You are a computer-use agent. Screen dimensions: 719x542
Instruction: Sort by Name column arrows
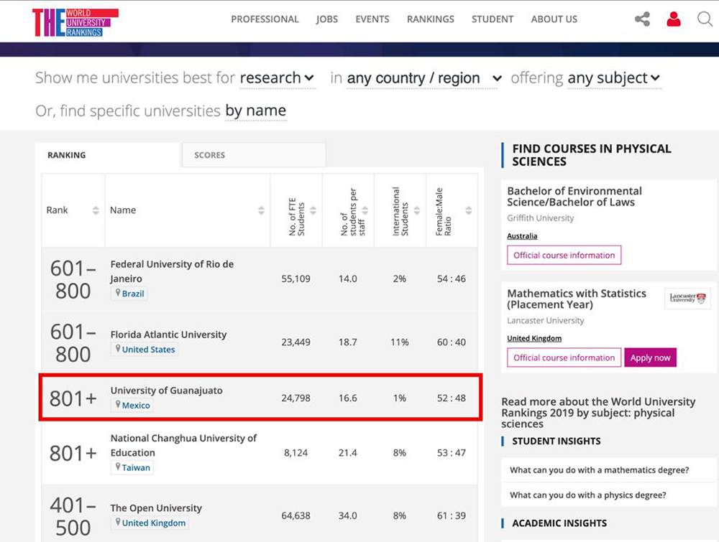pos(261,210)
